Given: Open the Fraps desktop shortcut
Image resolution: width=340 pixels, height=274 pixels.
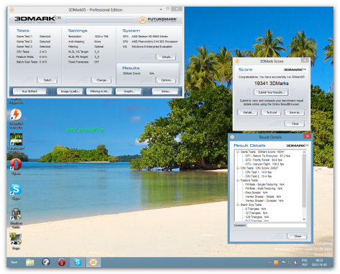Looking at the screenshot, I should [x=16, y=241].
